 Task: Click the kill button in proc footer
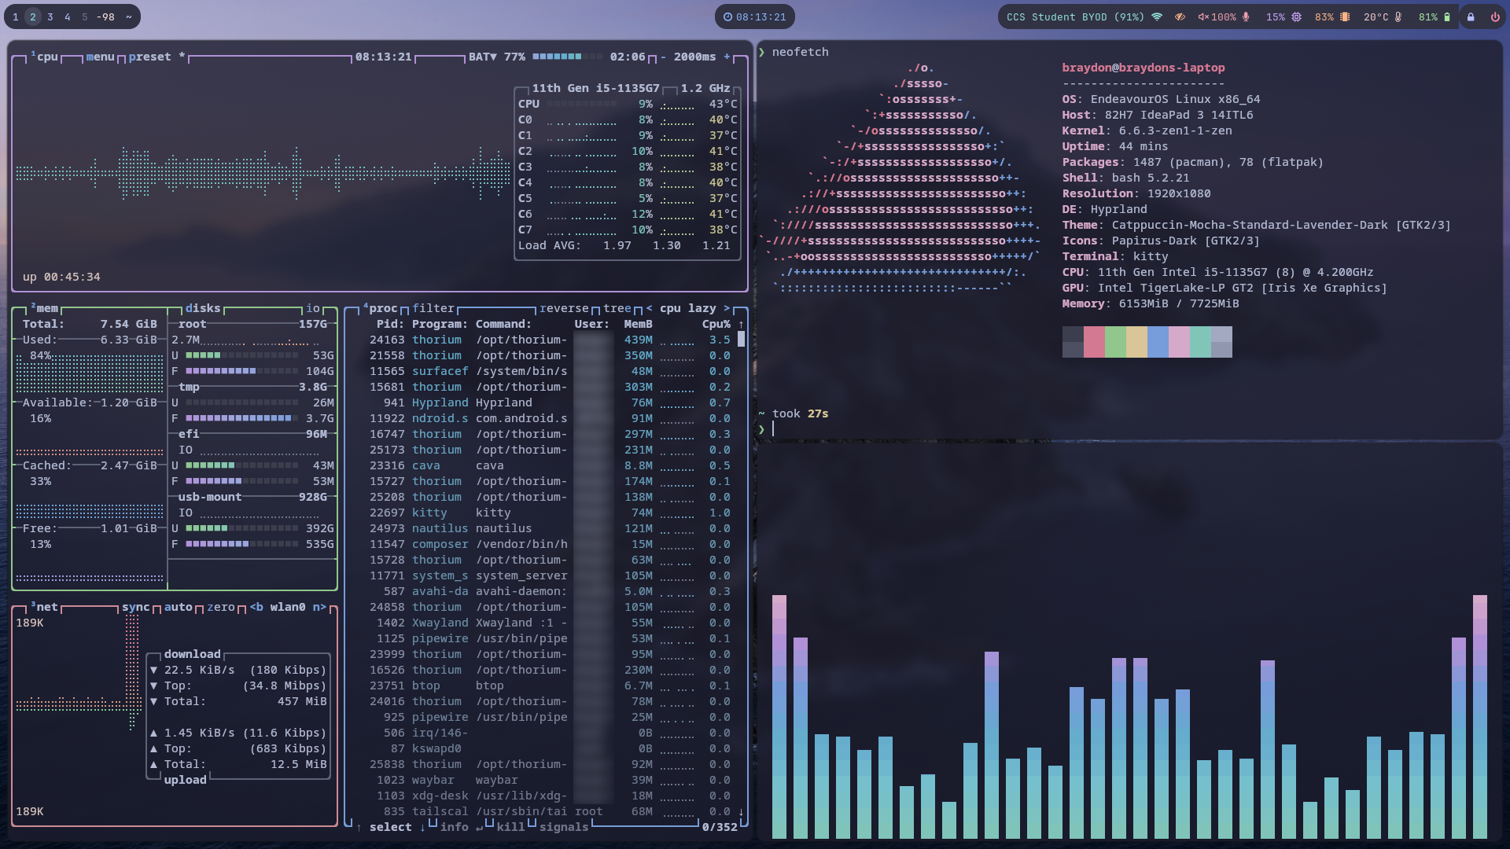click(x=510, y=827)
